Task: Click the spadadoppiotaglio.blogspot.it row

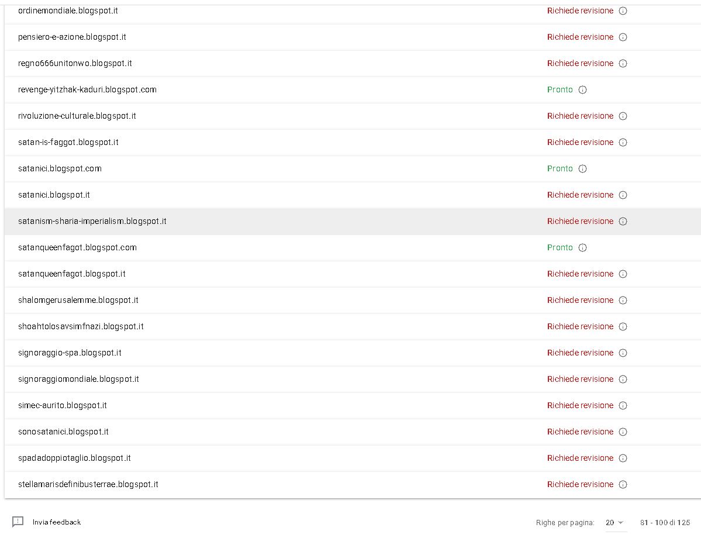Action: click(74, 458)
